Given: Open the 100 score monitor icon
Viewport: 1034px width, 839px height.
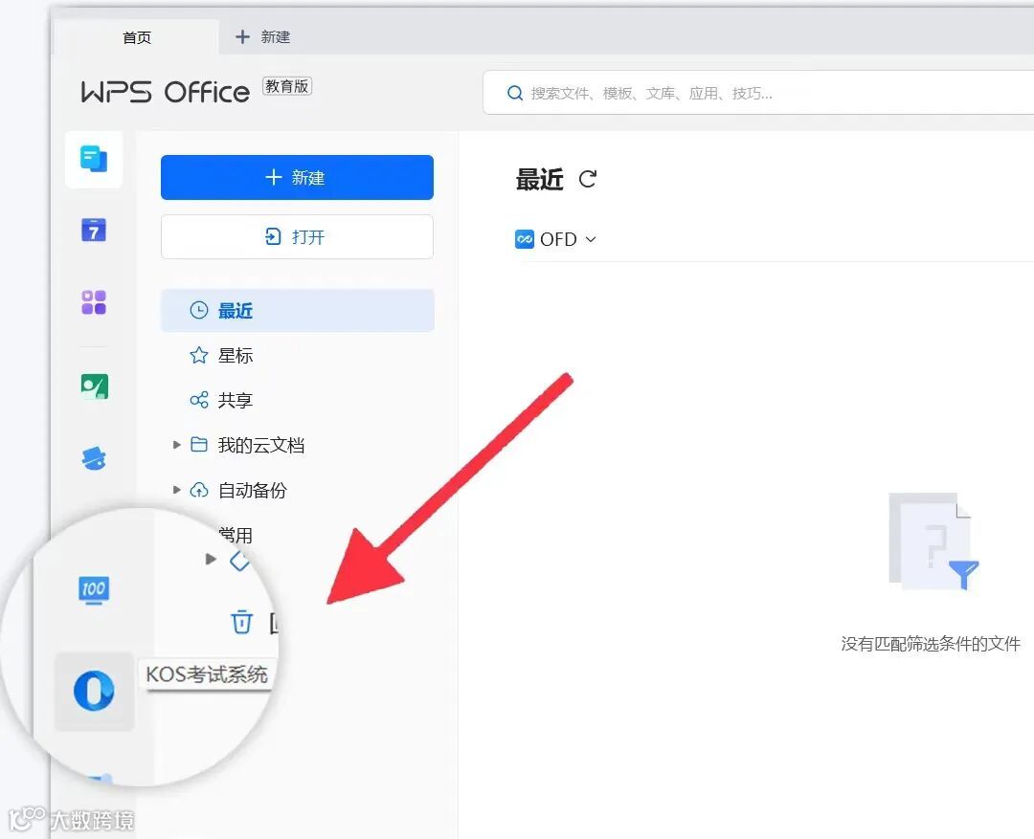Looking at the screenshot, I should pyautogui.click(x=94, y=590).
